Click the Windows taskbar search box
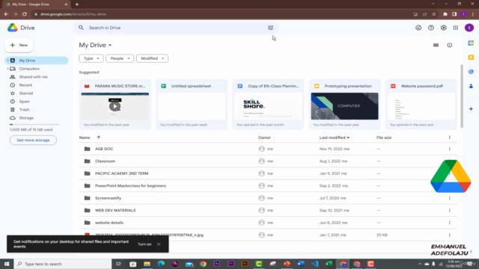The height and width of the screenshot is (269, 479). [x=63, y=264]
